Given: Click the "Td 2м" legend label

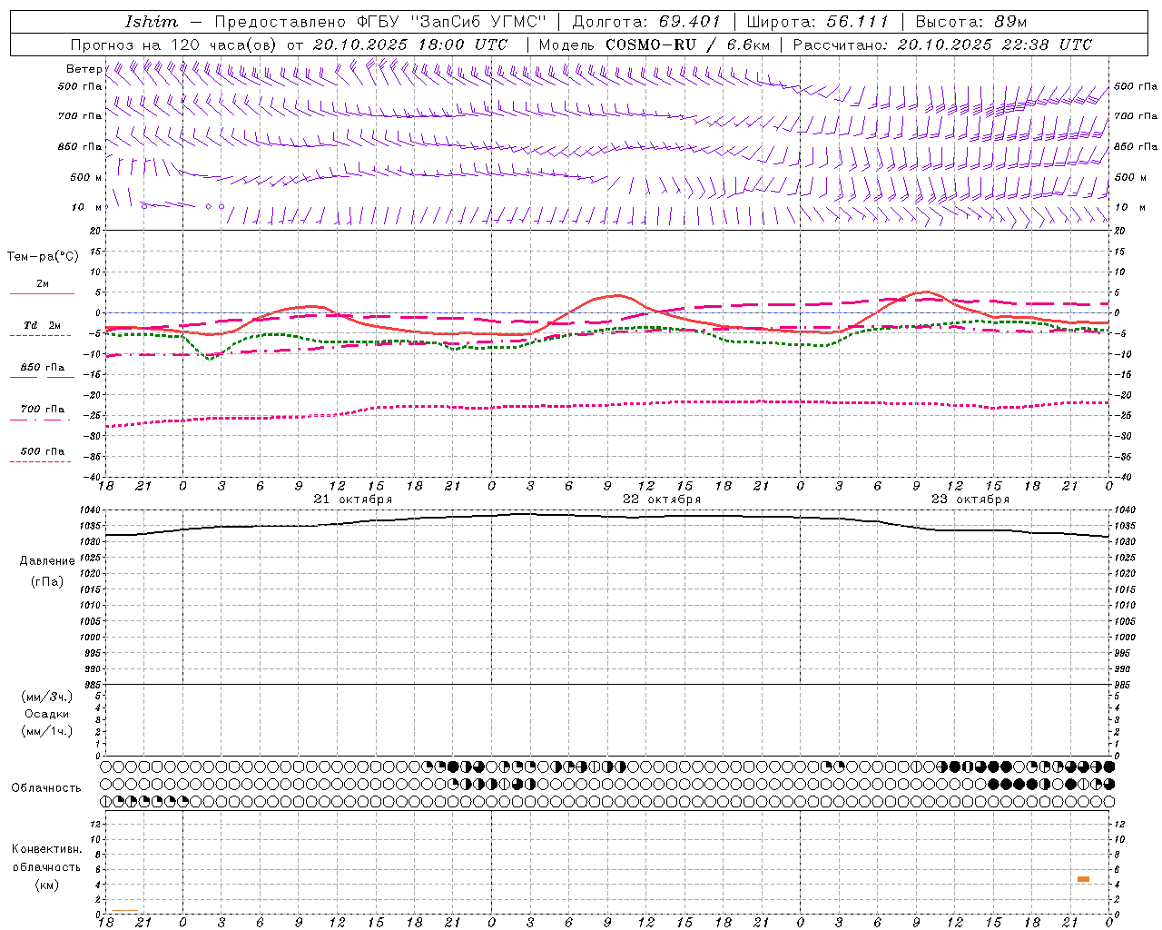Looking at the screenshot, I should pyautogui.click(x=42, y=325).
